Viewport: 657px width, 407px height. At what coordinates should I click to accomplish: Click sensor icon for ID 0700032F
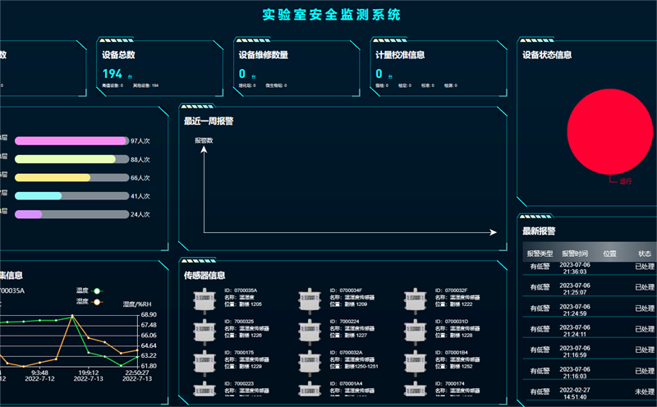point(414,300)
